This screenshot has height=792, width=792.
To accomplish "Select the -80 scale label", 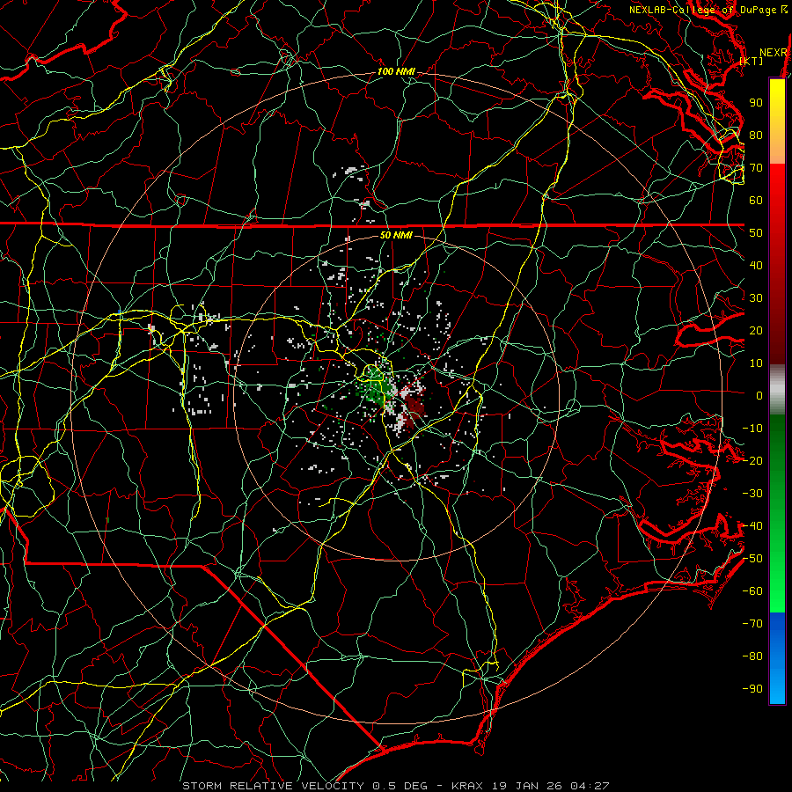I will tap(752, 656).
